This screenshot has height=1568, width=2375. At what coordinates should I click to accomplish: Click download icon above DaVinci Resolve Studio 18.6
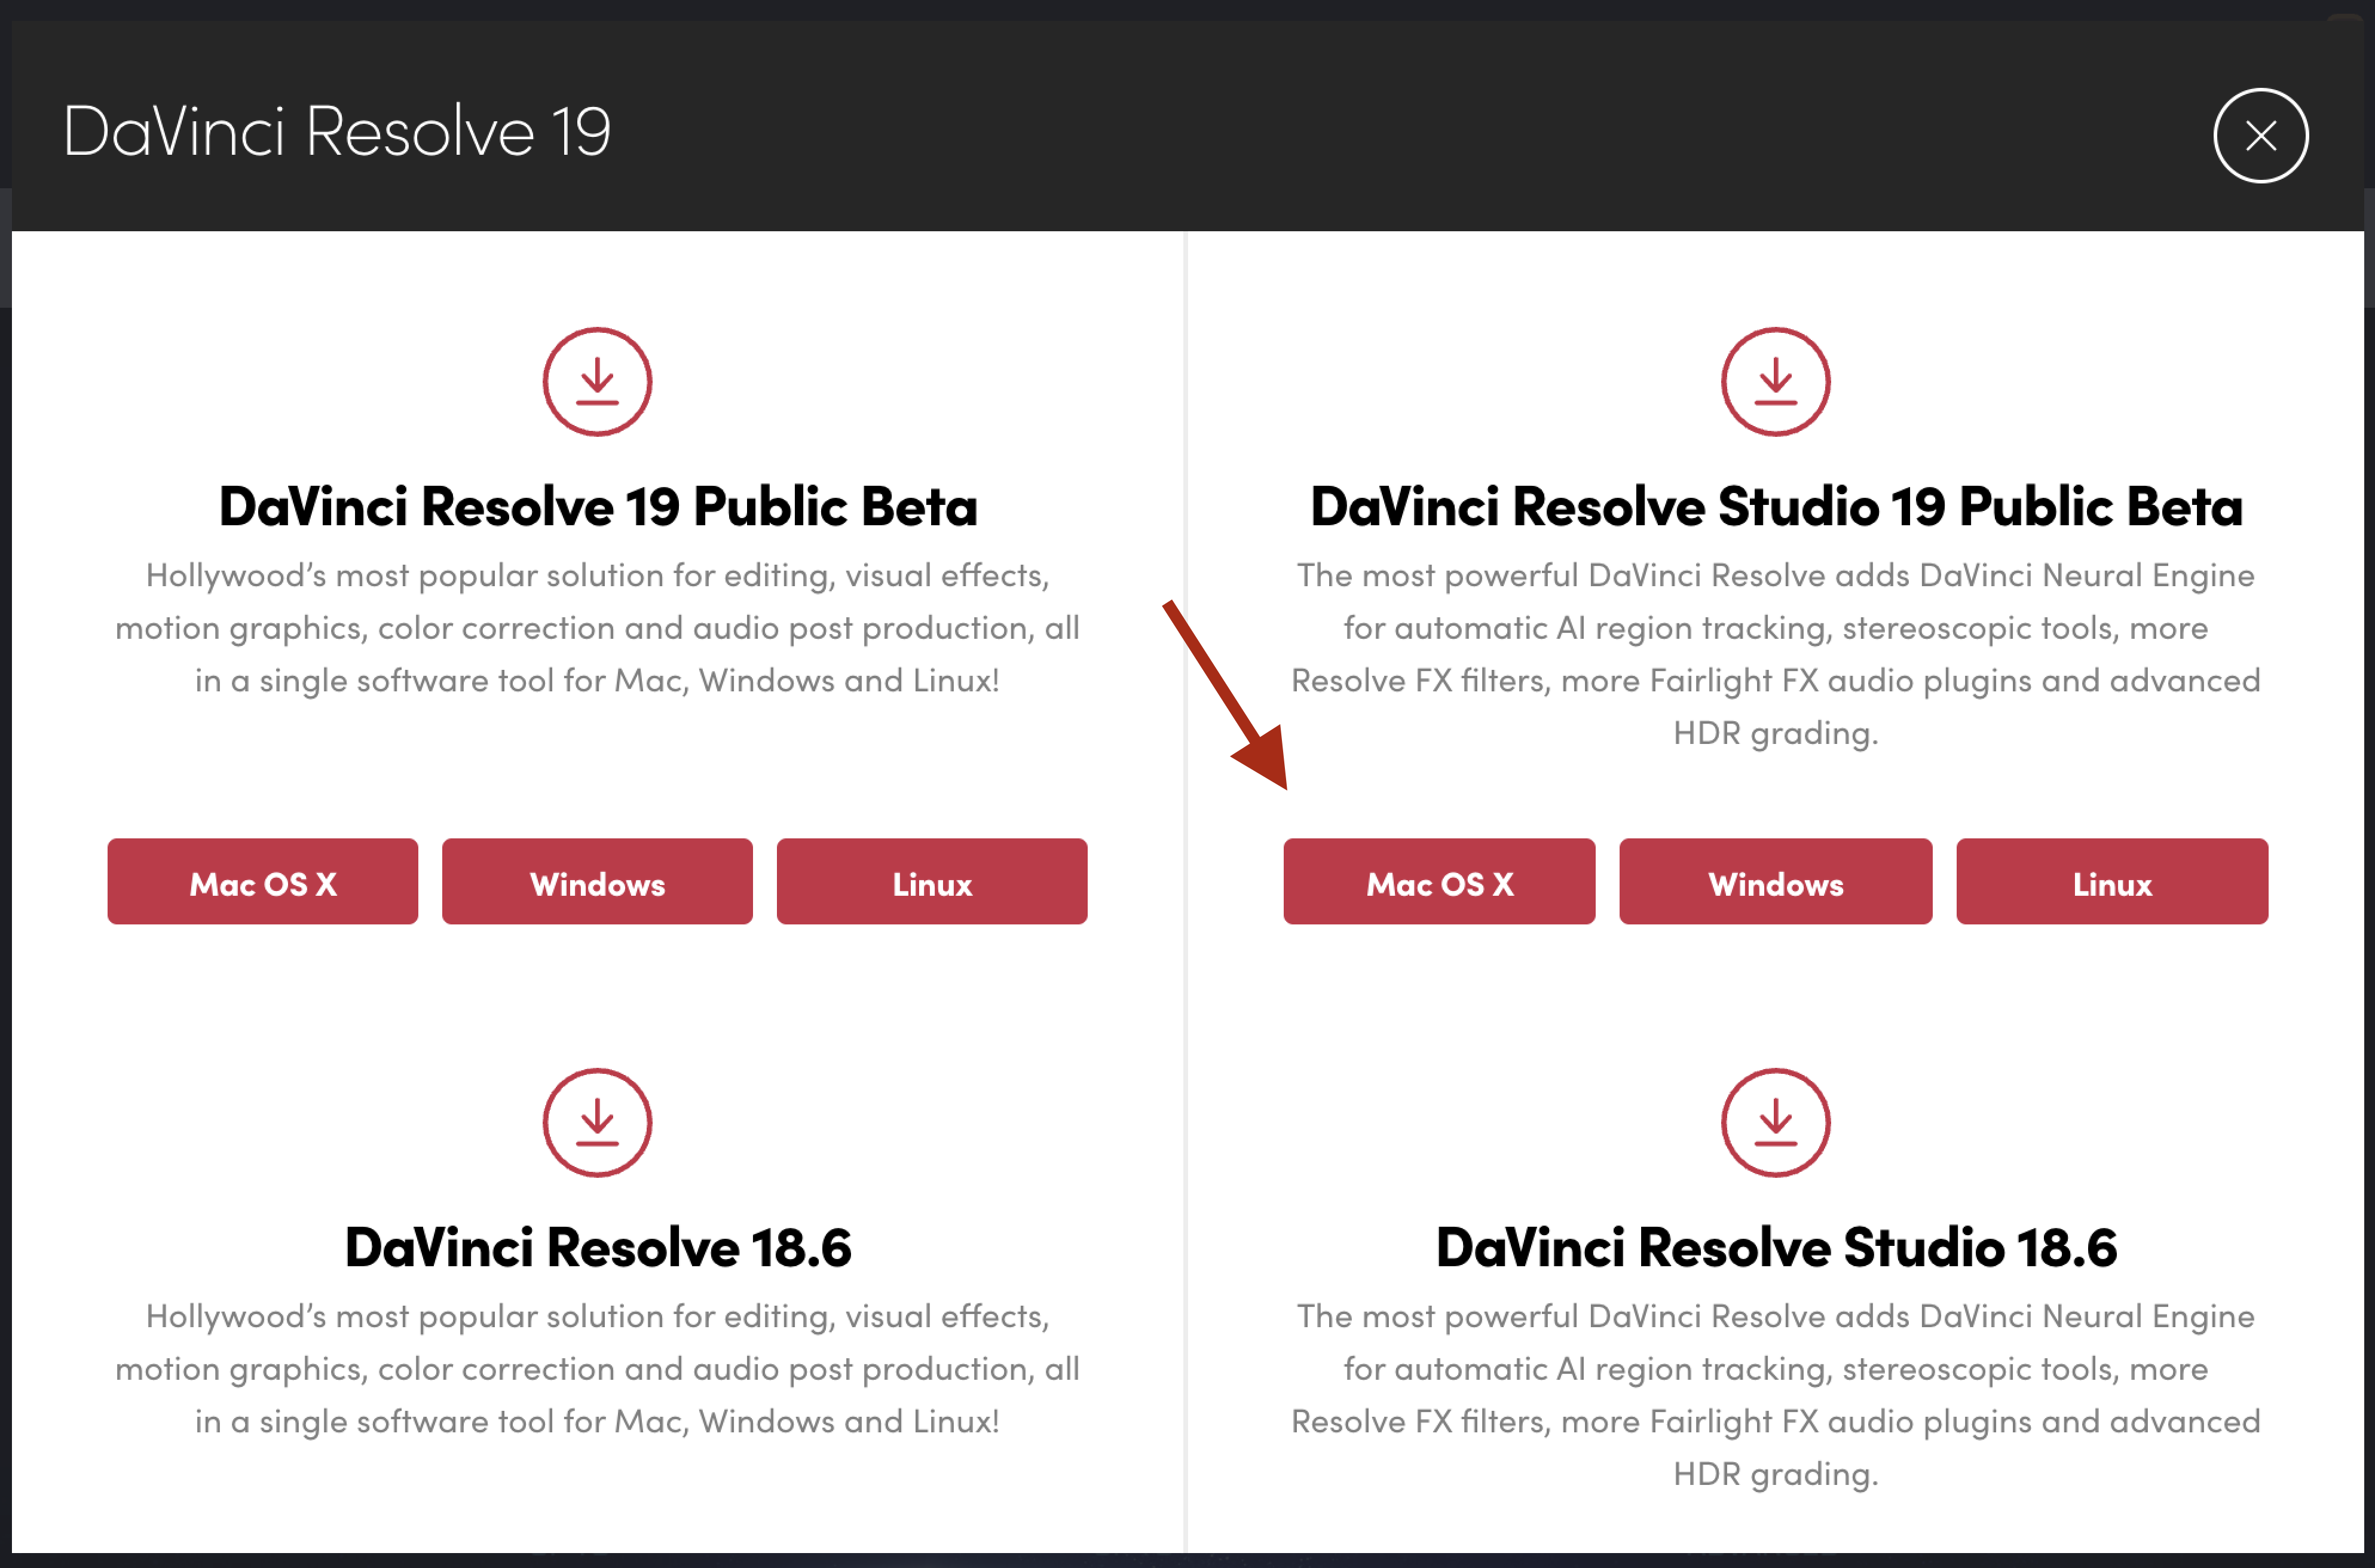click(1775, 1122)
